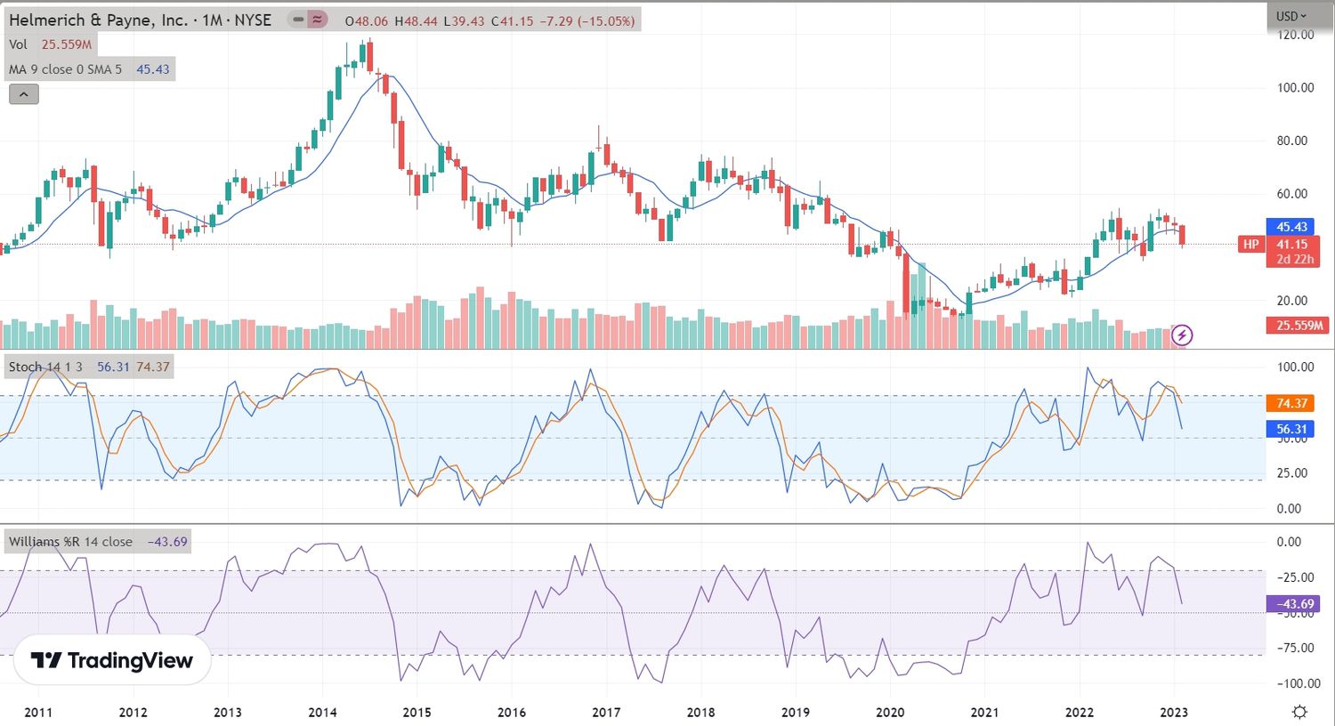Click the 2023 label on the time axis
1335x726 pixels.
pos(1174,713)
